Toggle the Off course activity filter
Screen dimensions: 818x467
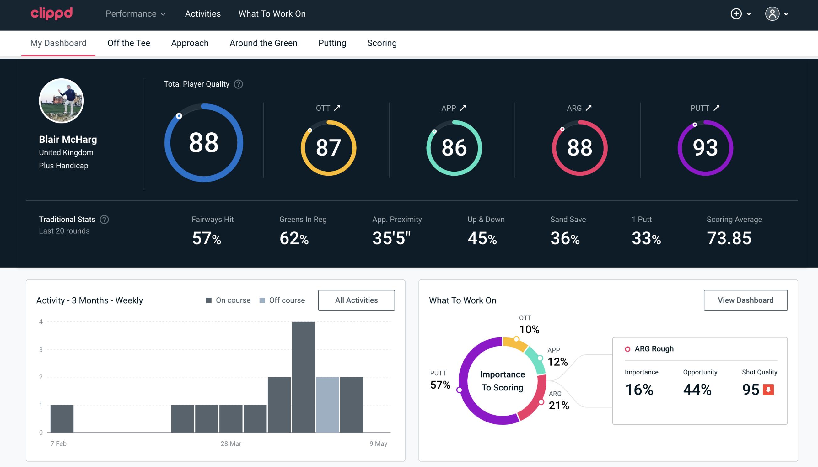coord(282,300)
